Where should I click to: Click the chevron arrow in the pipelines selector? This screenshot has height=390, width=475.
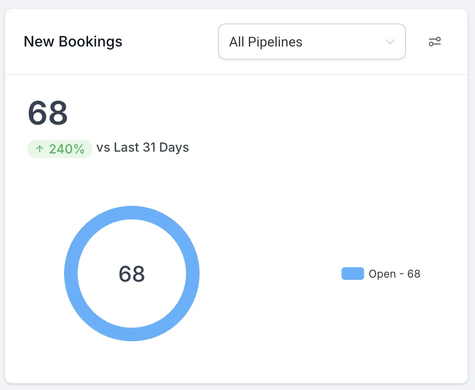click(x=390, y=42)
